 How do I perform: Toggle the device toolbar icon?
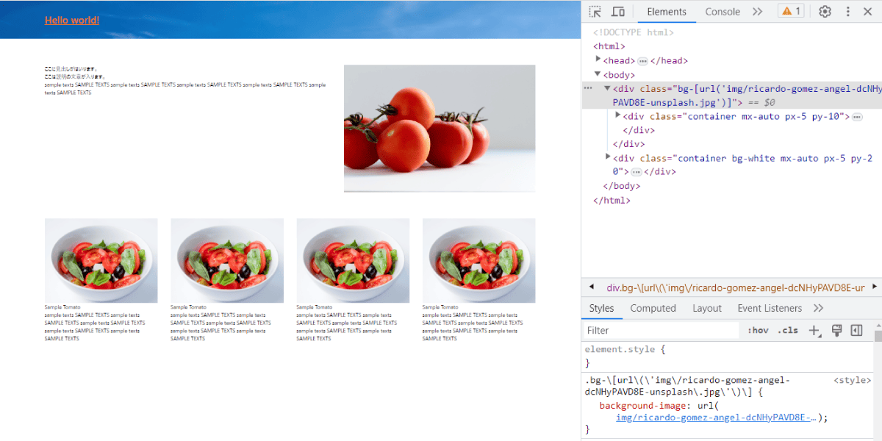(618, 12)
